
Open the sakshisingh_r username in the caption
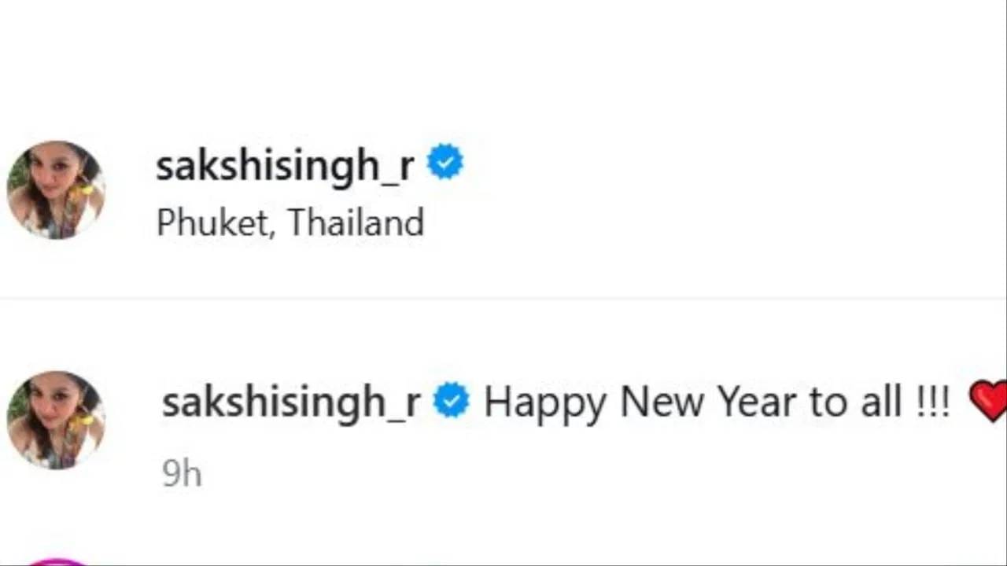click(x=291, y=402)
